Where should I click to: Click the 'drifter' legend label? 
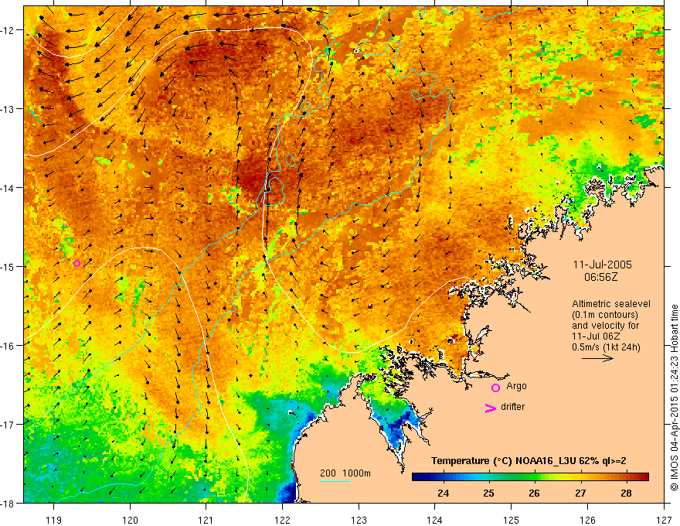coord(512,407)
